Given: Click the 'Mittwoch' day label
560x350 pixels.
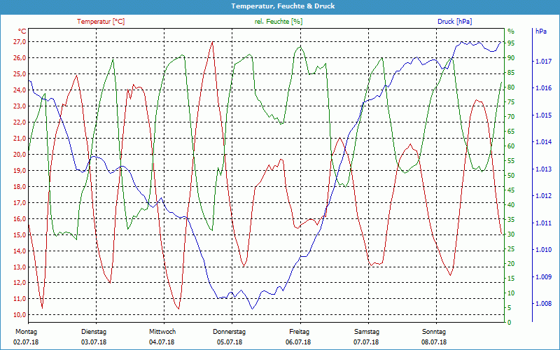Looking at the screenshot, I should pos(162,332).
